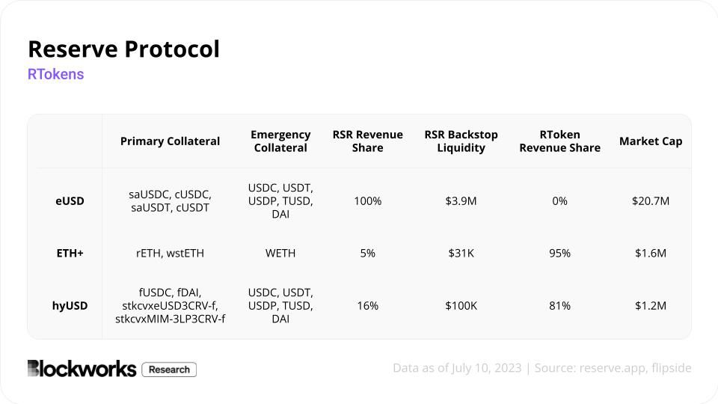718x404 pixels.
Task: Select the eUSD row label
Action: coord(70,201)
